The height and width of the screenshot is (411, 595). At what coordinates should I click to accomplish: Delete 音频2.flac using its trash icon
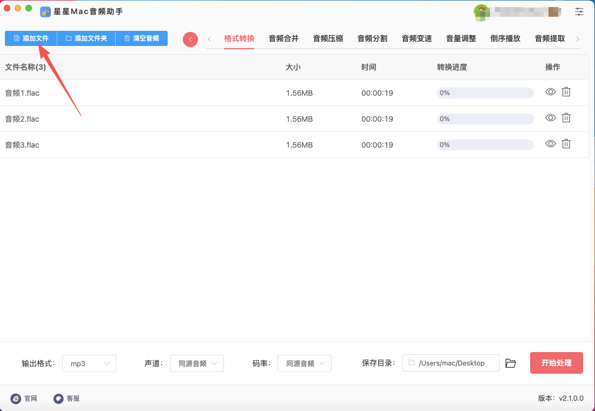[x=566, y=118]
